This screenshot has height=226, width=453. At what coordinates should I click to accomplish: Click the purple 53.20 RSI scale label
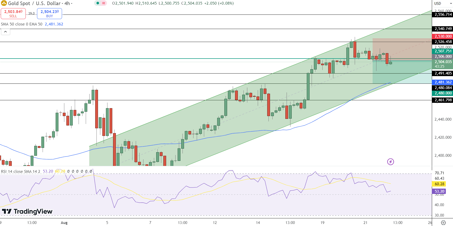coord(439,191)
